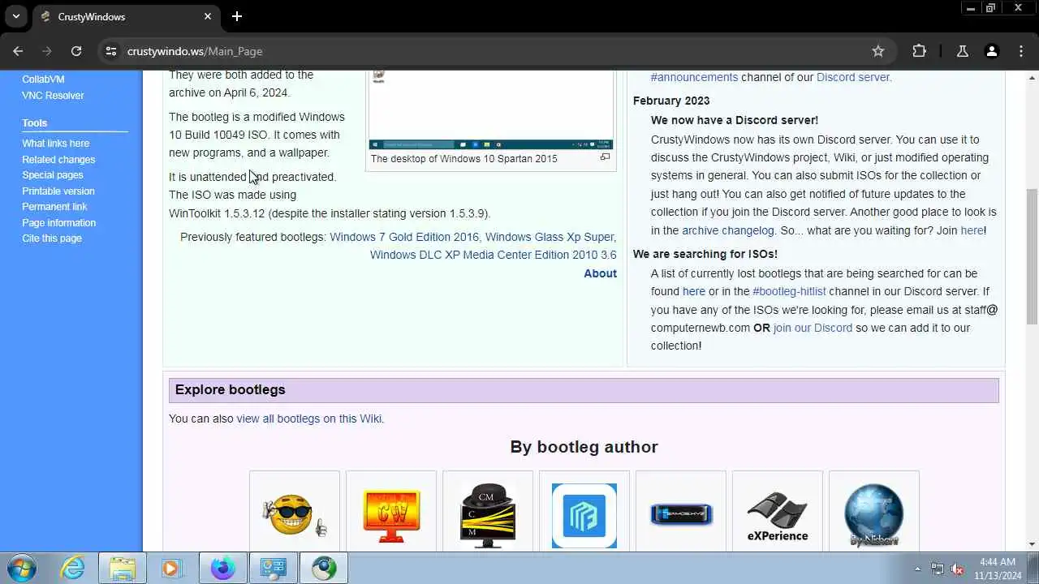1039x584 pixels.
Task: Open the #announcements channel link
Action: (x=694, y=77)
